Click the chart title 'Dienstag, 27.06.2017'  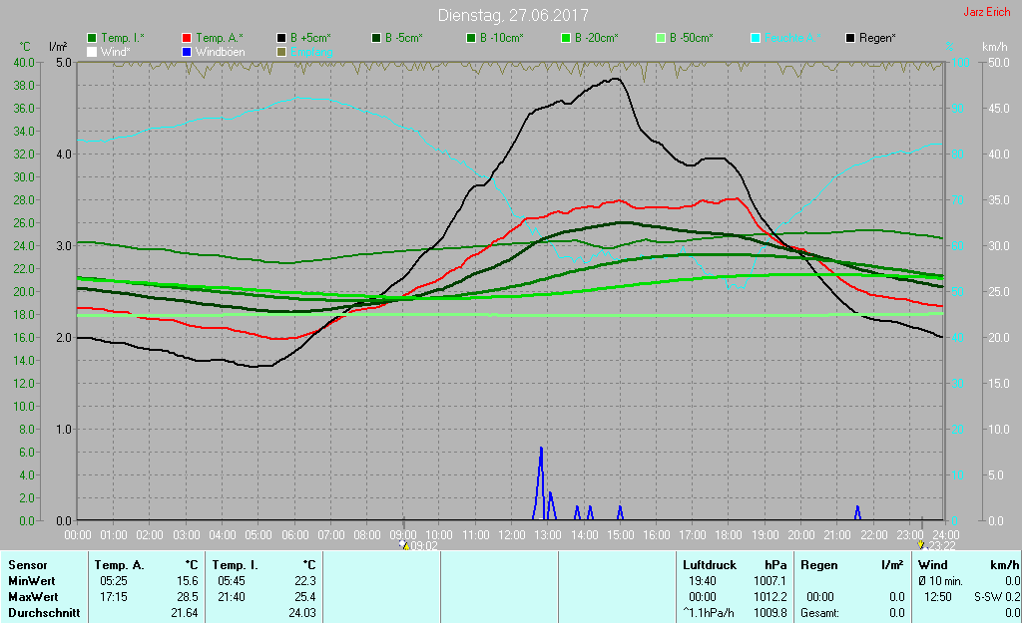[x=513, y=15]
